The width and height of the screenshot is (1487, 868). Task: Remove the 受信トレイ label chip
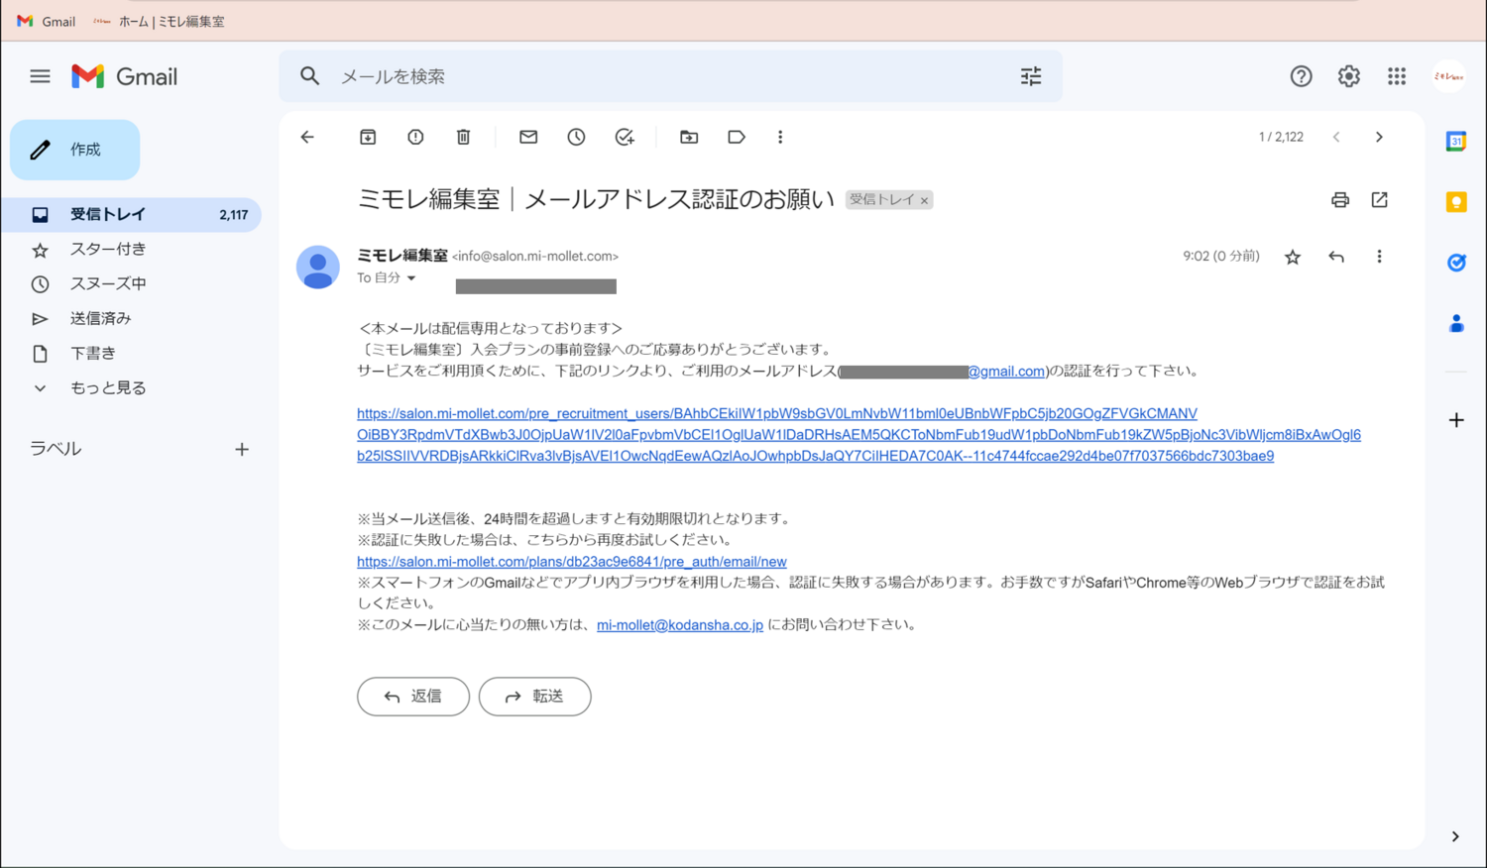(x=924, y=200)
